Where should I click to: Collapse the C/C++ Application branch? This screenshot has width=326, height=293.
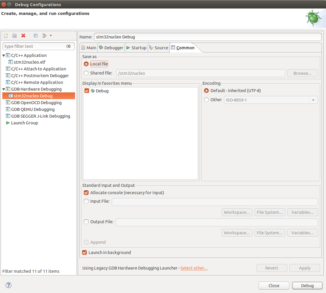pyautogui.click(x=4, y=55)
